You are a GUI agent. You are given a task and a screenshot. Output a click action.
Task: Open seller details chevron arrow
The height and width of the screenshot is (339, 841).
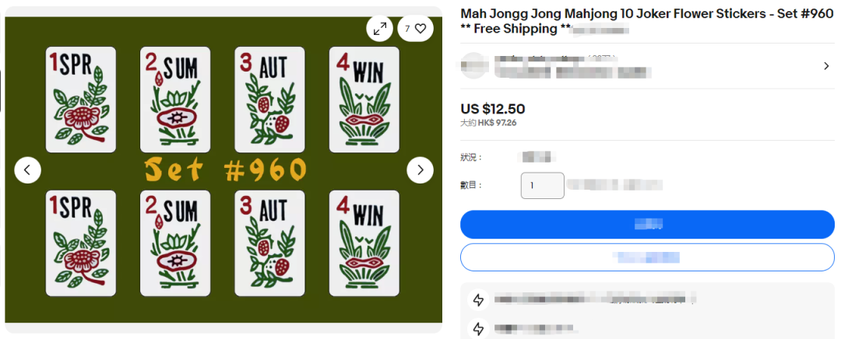pos(826,66)
